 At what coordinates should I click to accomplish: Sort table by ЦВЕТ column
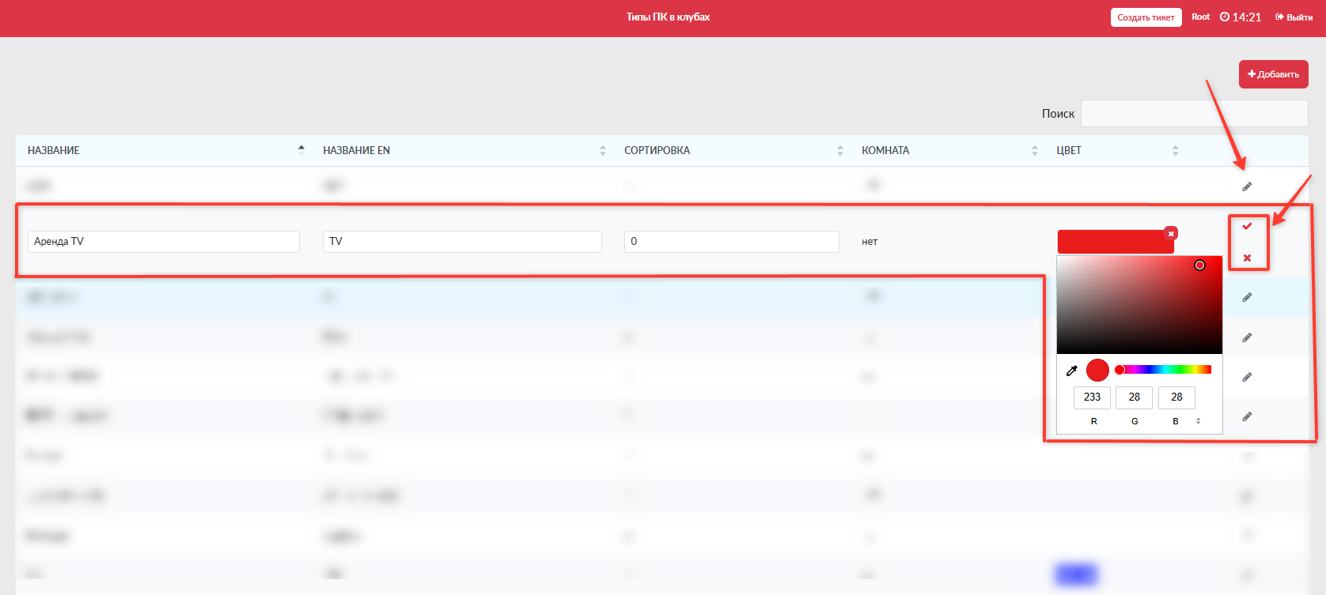coord(1116,150)
